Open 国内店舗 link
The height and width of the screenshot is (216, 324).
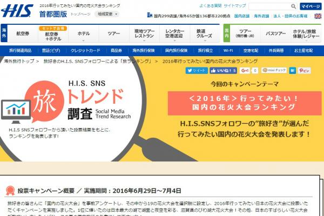242,16
